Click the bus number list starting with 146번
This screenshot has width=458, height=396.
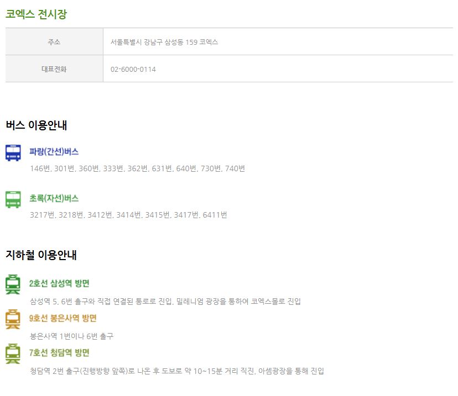137,168
